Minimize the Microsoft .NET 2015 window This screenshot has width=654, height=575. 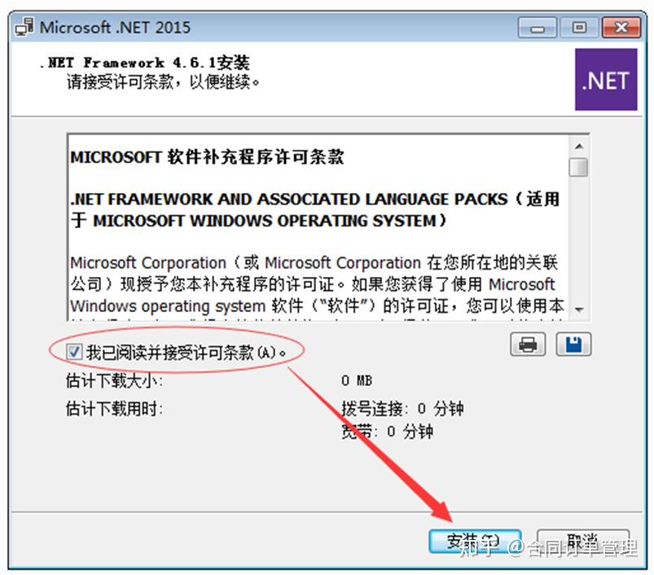538,29
